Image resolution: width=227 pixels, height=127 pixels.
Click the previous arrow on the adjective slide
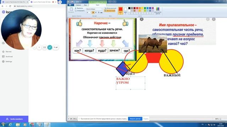tap(208, 19)
